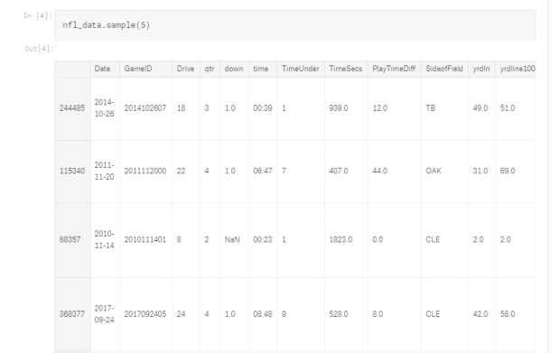This screenshot has height=353, width=560.
Task: Click TimeSecs value 528.0
Action: (339, 314)
